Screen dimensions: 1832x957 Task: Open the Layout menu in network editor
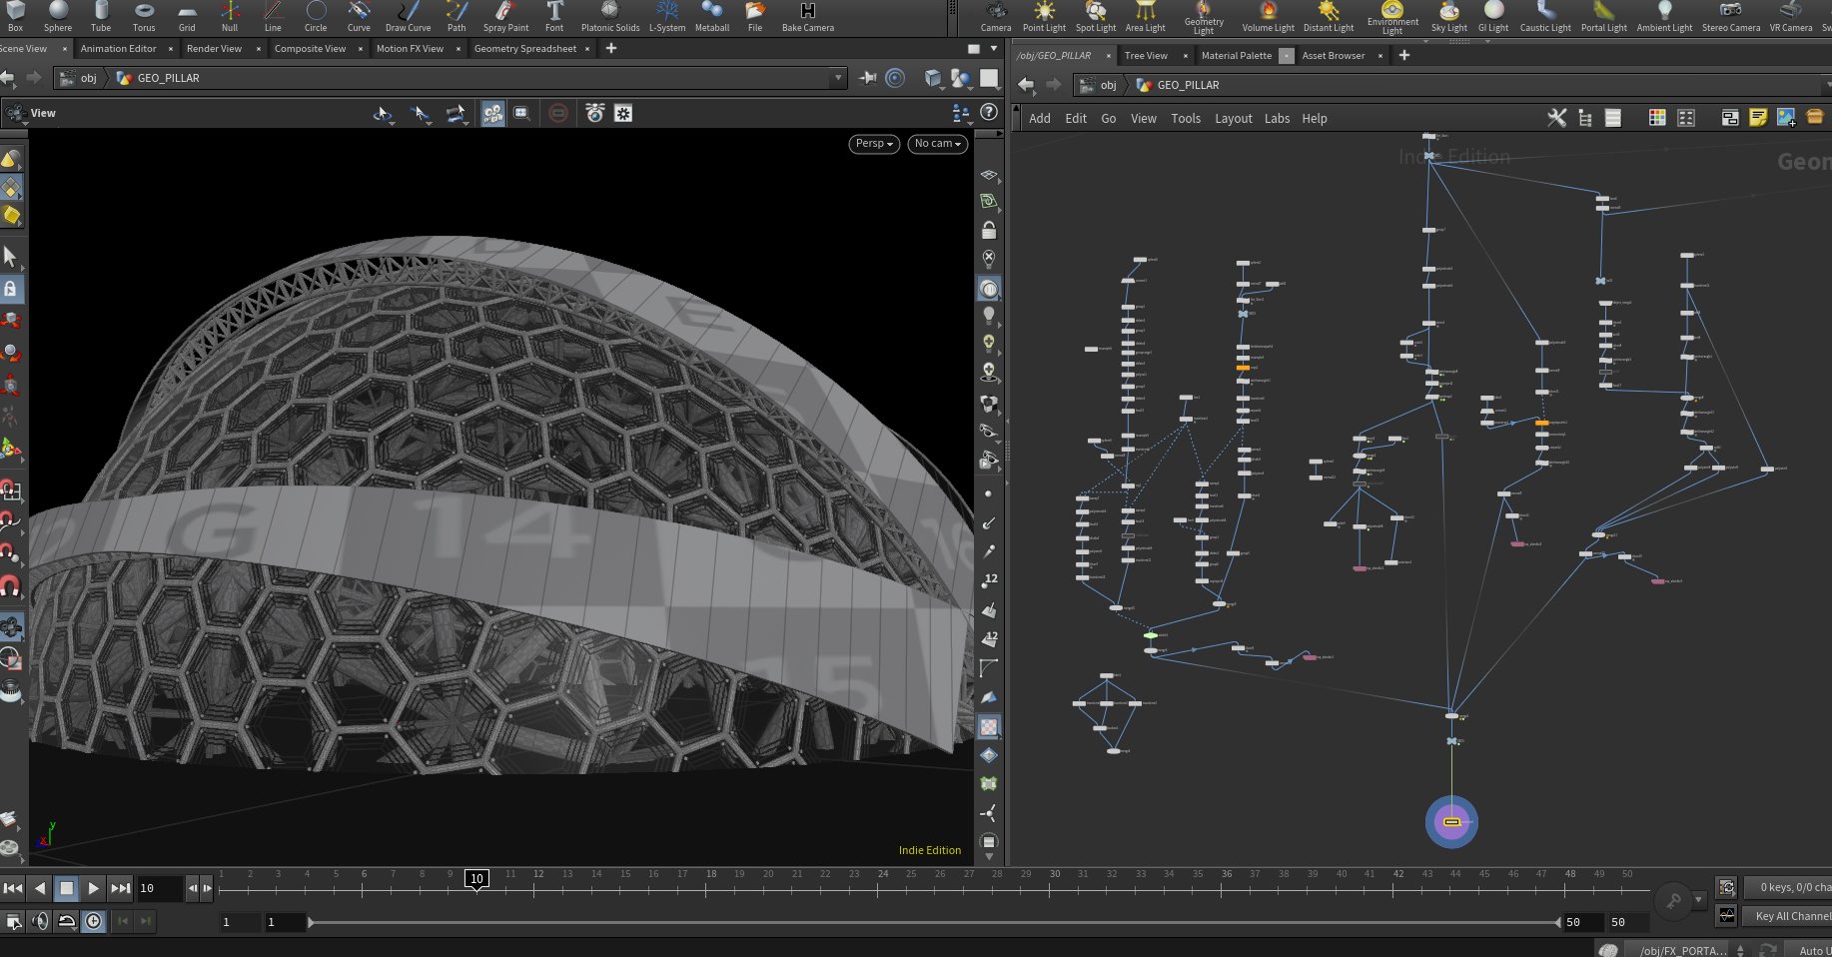[x=1233, y=119]
